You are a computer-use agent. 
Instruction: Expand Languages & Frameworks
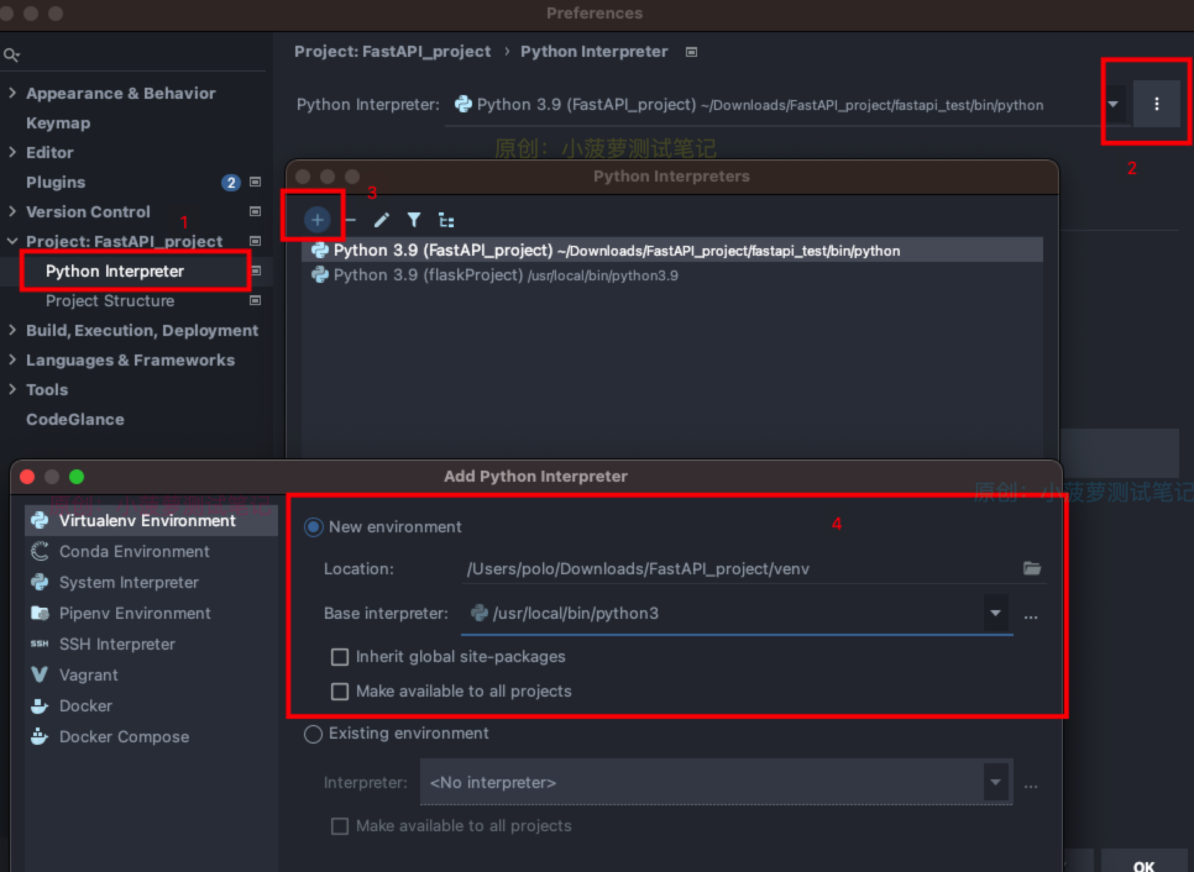(12, 359)
